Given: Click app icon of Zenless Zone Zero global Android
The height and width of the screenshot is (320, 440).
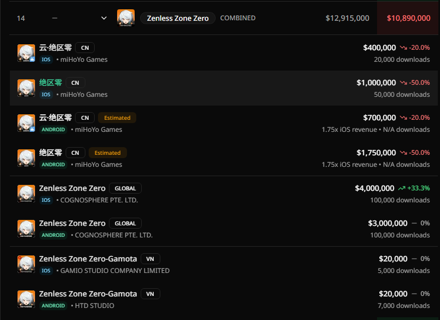Looking at the screenshot, I should pyautogui.click(x=26, y=229).
